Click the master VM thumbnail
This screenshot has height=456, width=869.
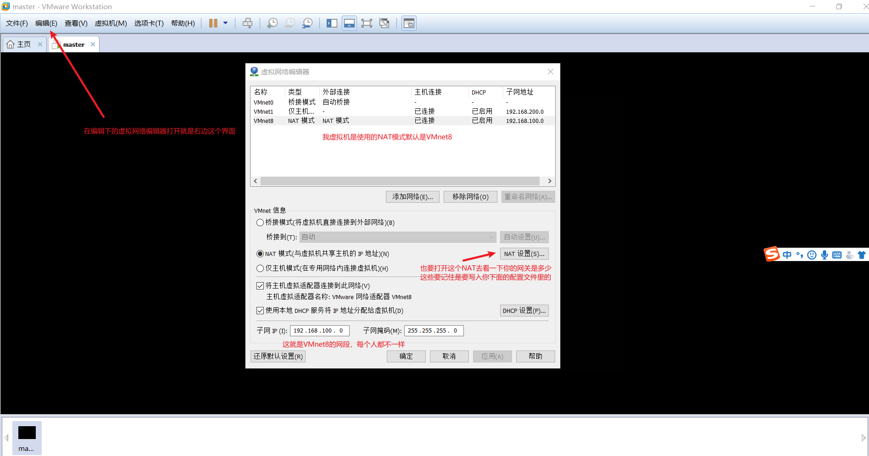(27, 438)
